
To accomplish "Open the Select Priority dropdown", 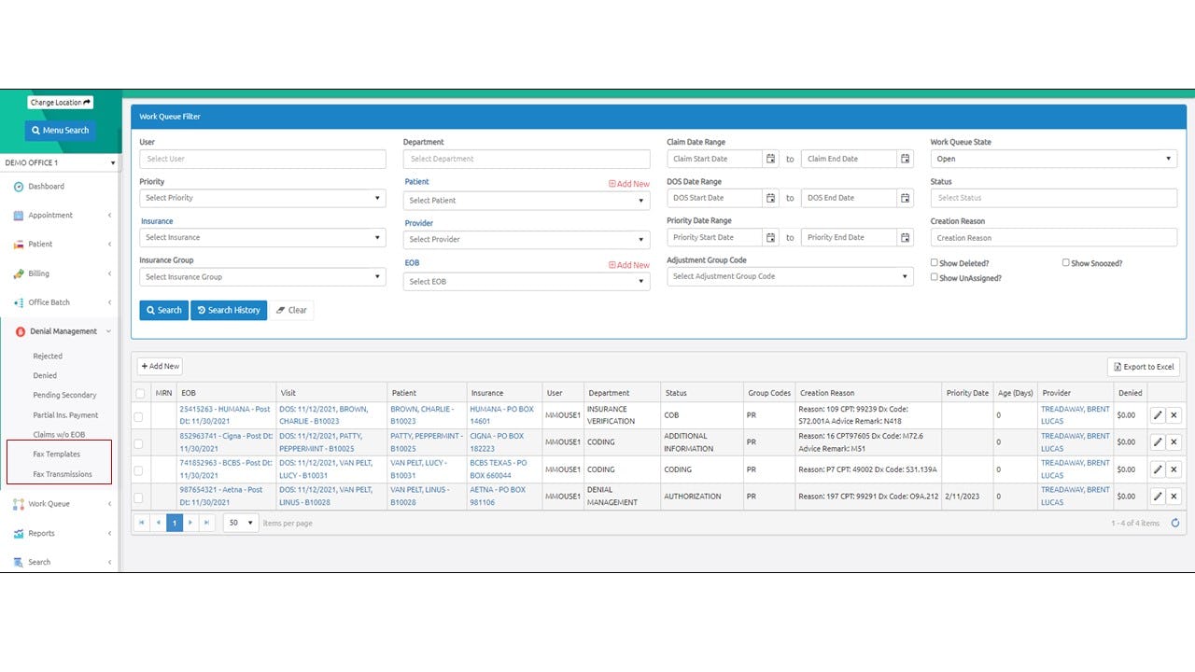I will click(262, 198).
